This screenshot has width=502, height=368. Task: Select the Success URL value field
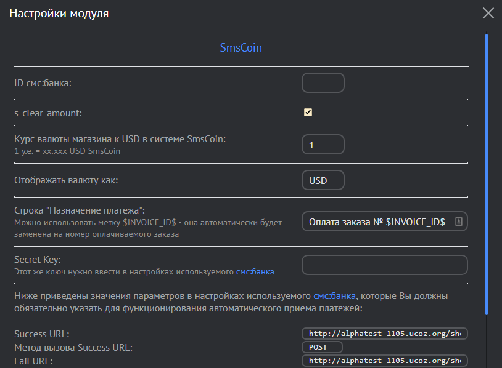tap(384, 334)
